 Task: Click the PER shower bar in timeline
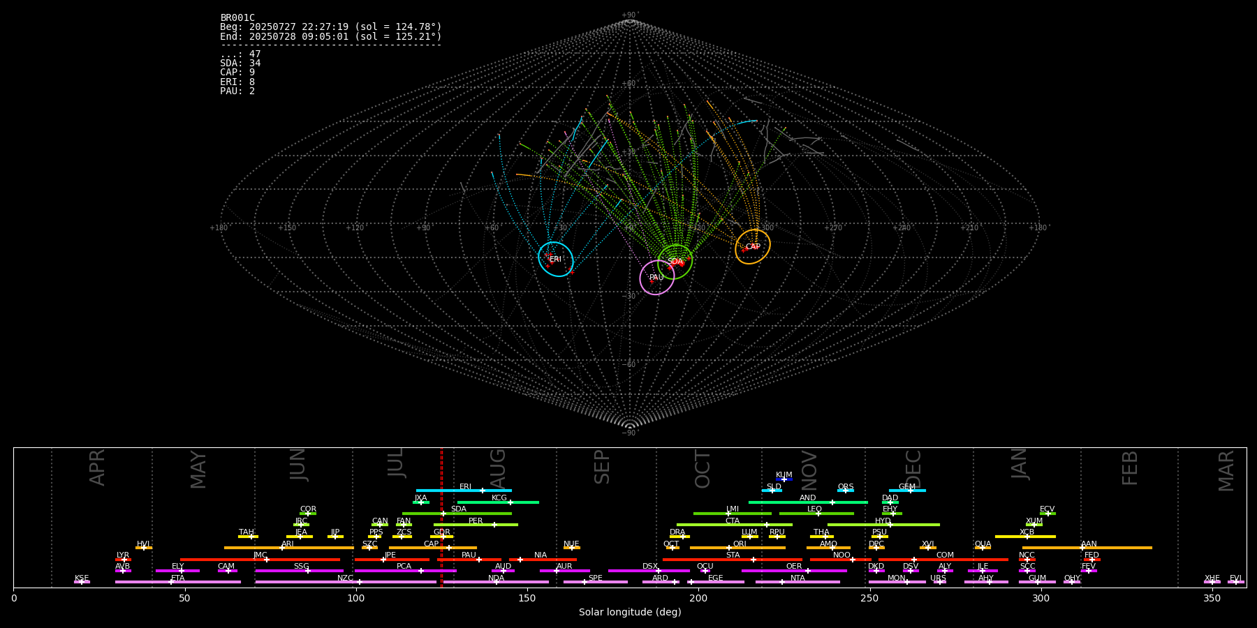tap(476, 525)
